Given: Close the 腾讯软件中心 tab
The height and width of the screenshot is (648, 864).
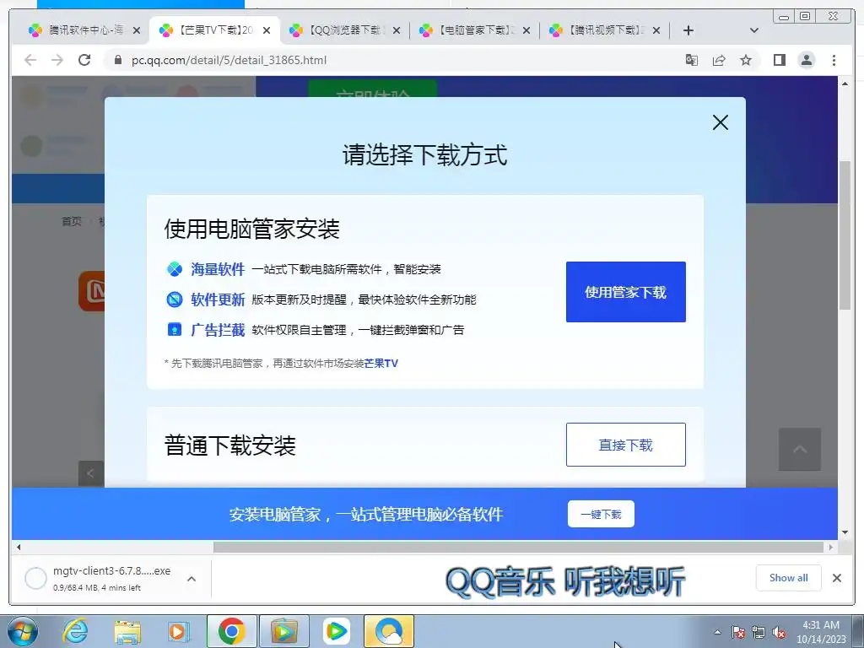Looking at the screenshot, I should tap(137, 31).
